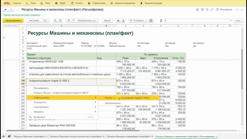Viewport: 247px width, 139px height.
Task: Click the Сформировать button
Action: 13,20
